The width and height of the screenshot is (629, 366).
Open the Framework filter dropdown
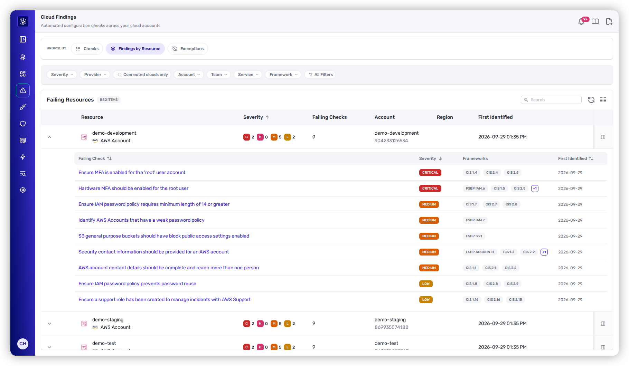click(283, 75)
